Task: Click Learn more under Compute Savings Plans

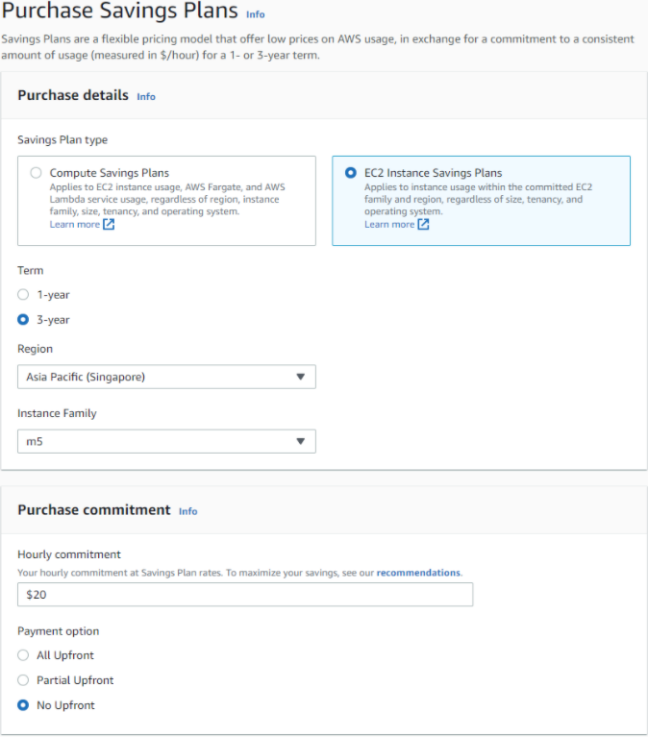Action: (x=75, y=224)
